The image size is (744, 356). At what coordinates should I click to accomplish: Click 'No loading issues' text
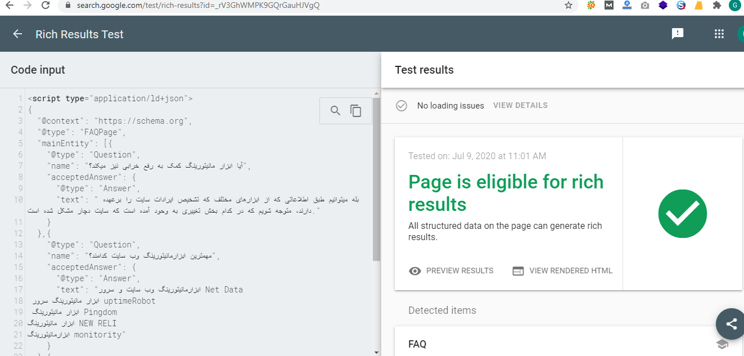point(450,106)
